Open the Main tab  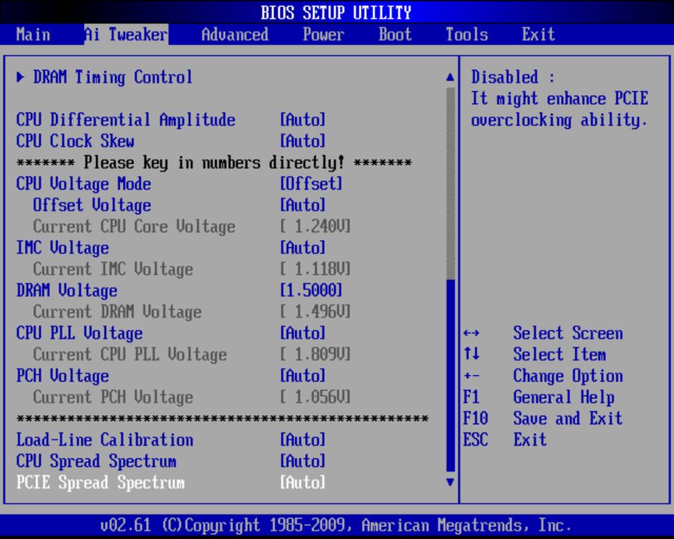click(33, 34)
